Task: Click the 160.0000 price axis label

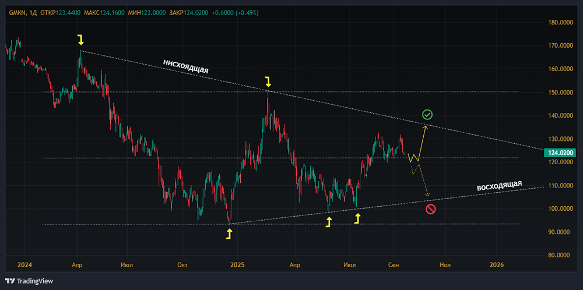Action: pos(561,69)
